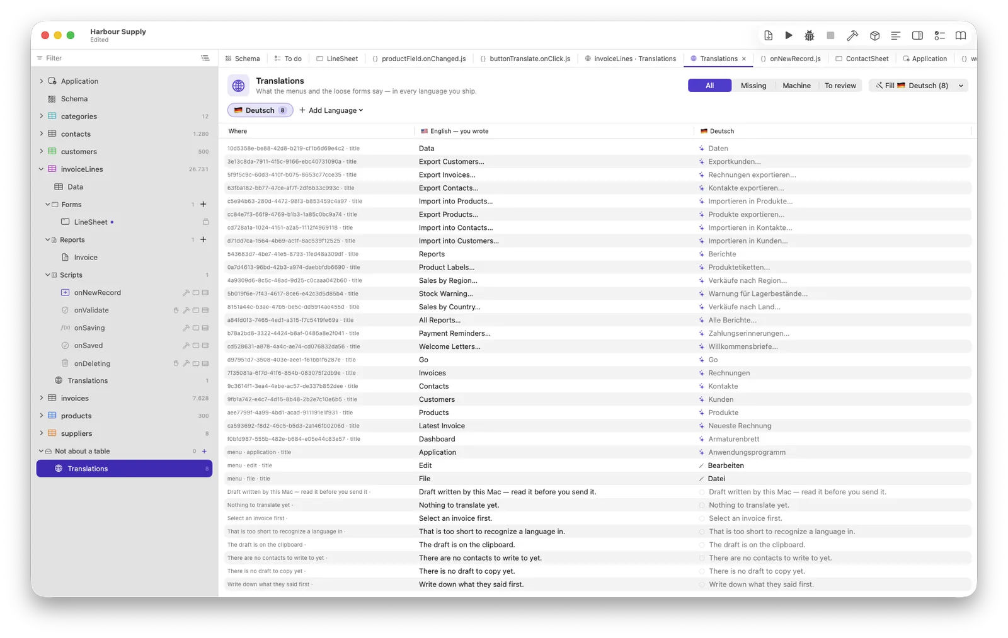
Task: Toggle the Deutsch language pill
Action: (260, 110)
